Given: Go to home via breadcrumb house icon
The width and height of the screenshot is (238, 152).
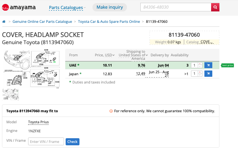Looking at the screenshot, I should point(4,22).
